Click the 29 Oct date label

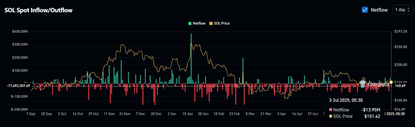tap(93, 114)
